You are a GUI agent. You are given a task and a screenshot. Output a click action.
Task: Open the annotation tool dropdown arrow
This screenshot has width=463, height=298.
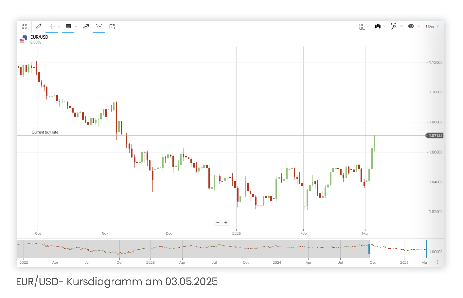coord(76,27)
